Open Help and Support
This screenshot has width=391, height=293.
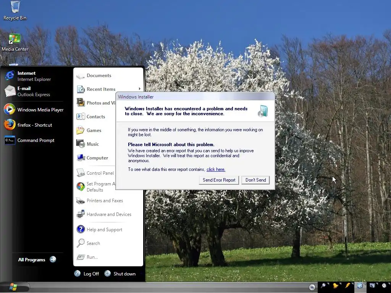click(x=100, y=229)
